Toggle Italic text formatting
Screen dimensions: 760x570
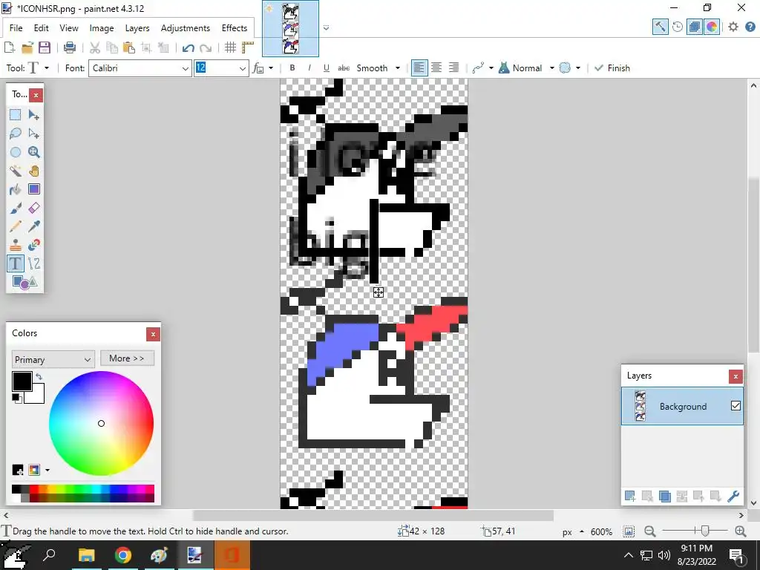tap(309, 68)
